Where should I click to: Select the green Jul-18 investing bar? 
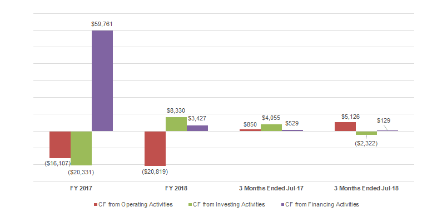pos(366,133)
